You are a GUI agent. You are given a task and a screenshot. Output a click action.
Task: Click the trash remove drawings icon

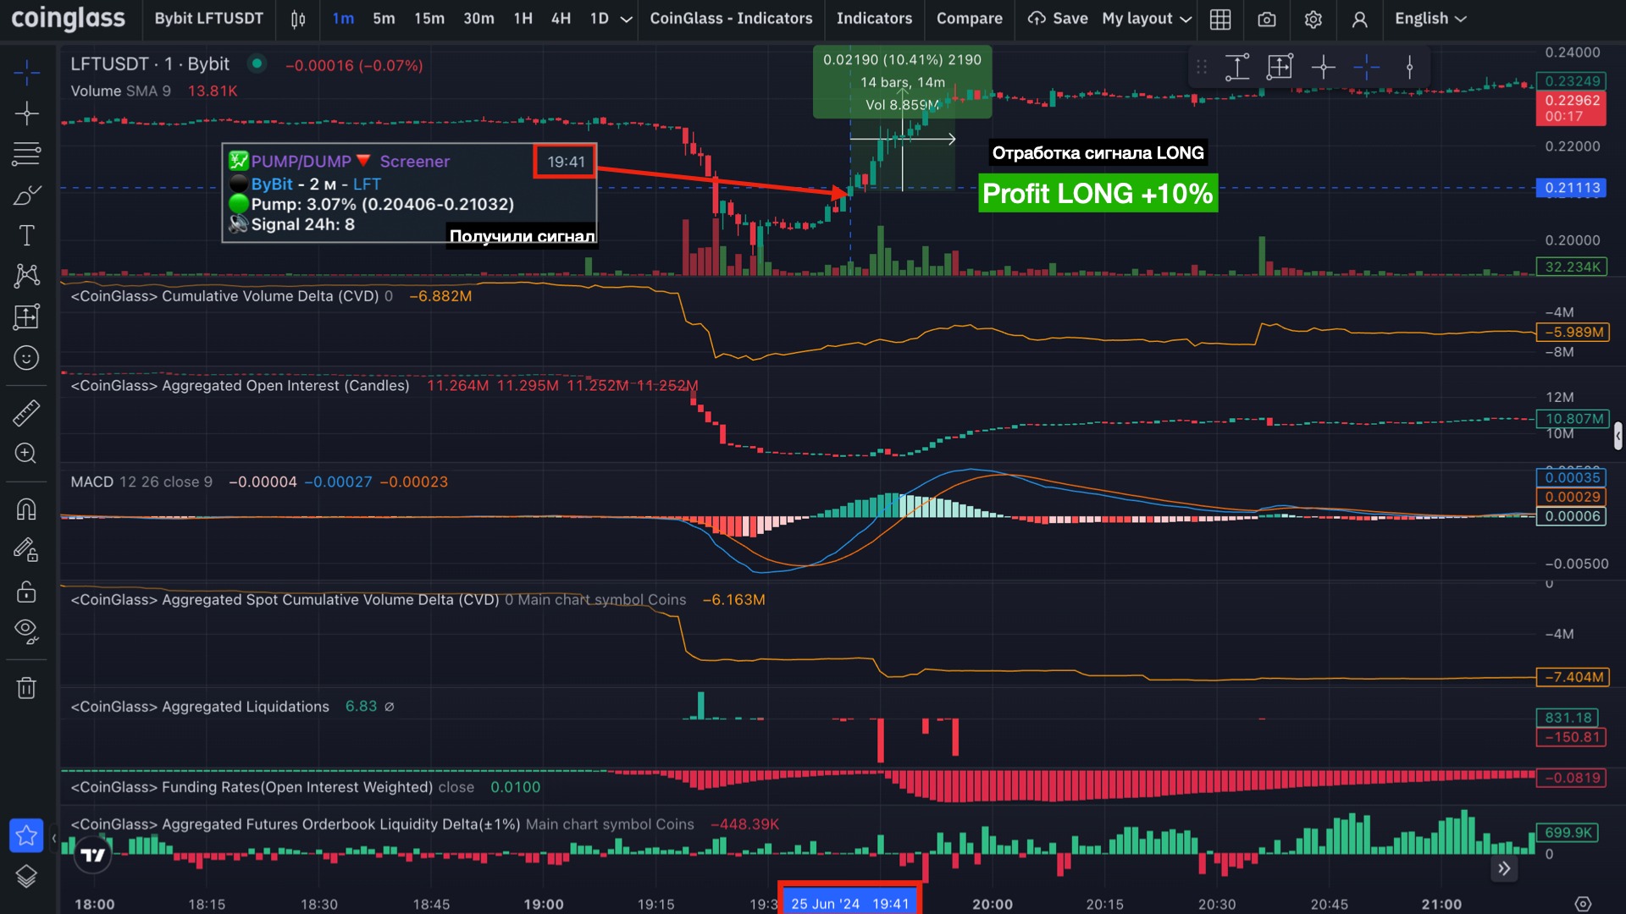[26, 687]
